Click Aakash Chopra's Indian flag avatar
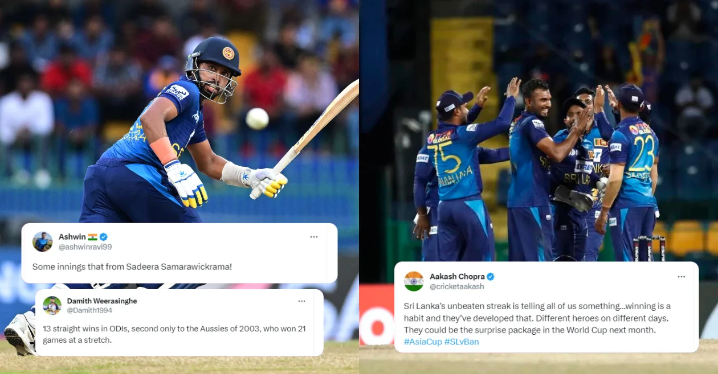Image resolution: width=718 pixels, height=374 pixels. click(414, 281)
